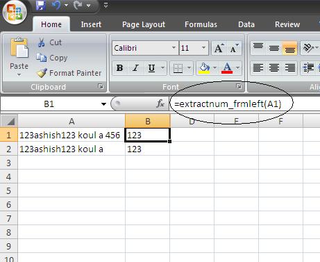
Task: Open the Borders dropdown arrow
Action: [x=190, y=68]
